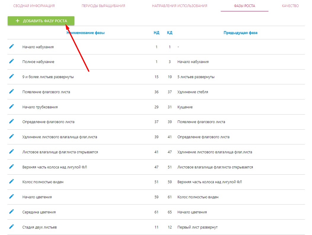312x235 pixels.
Task: Open the Качество tab
Action: click(x=290, y=6)
